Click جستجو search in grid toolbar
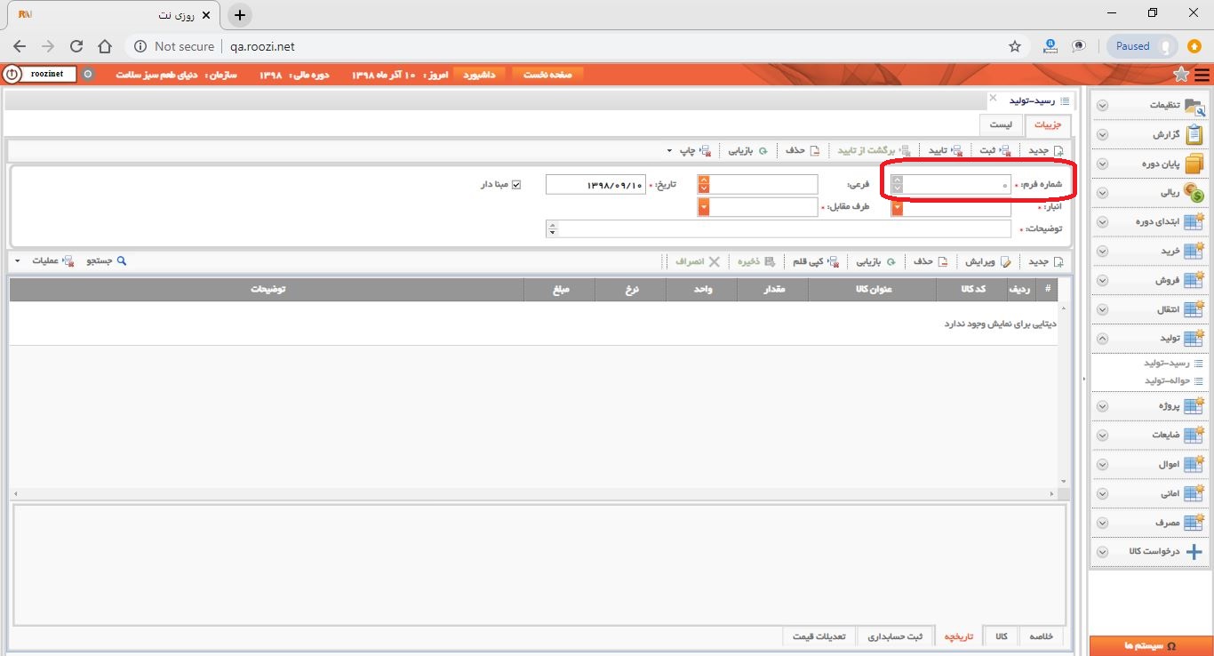 107,261
